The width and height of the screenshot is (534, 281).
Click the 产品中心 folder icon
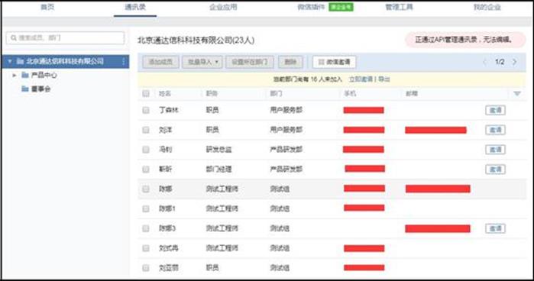tap(25, 75)
